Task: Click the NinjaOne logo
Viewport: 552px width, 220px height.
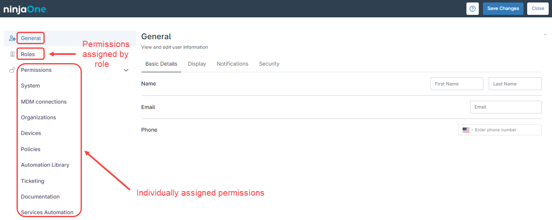Action: 26,9
